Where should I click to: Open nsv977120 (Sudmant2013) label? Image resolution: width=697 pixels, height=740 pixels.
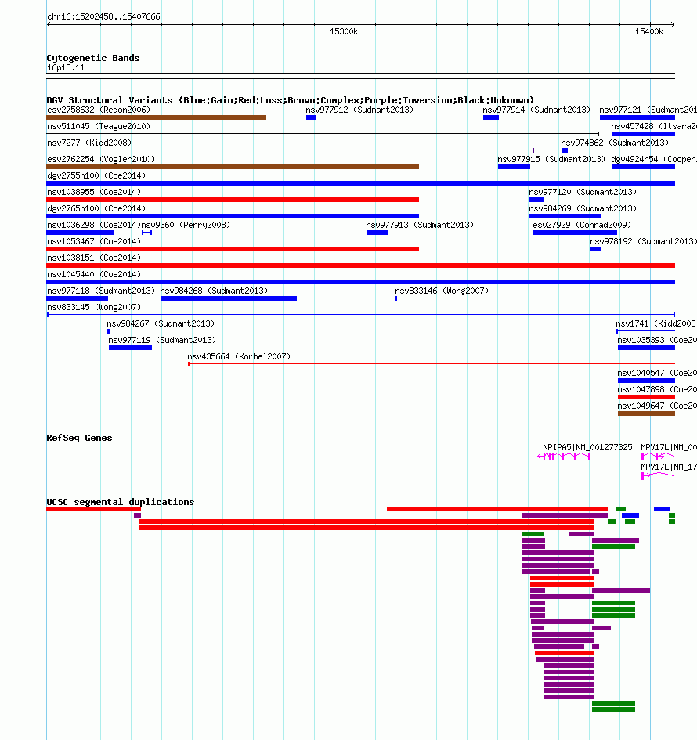point(583,192)
